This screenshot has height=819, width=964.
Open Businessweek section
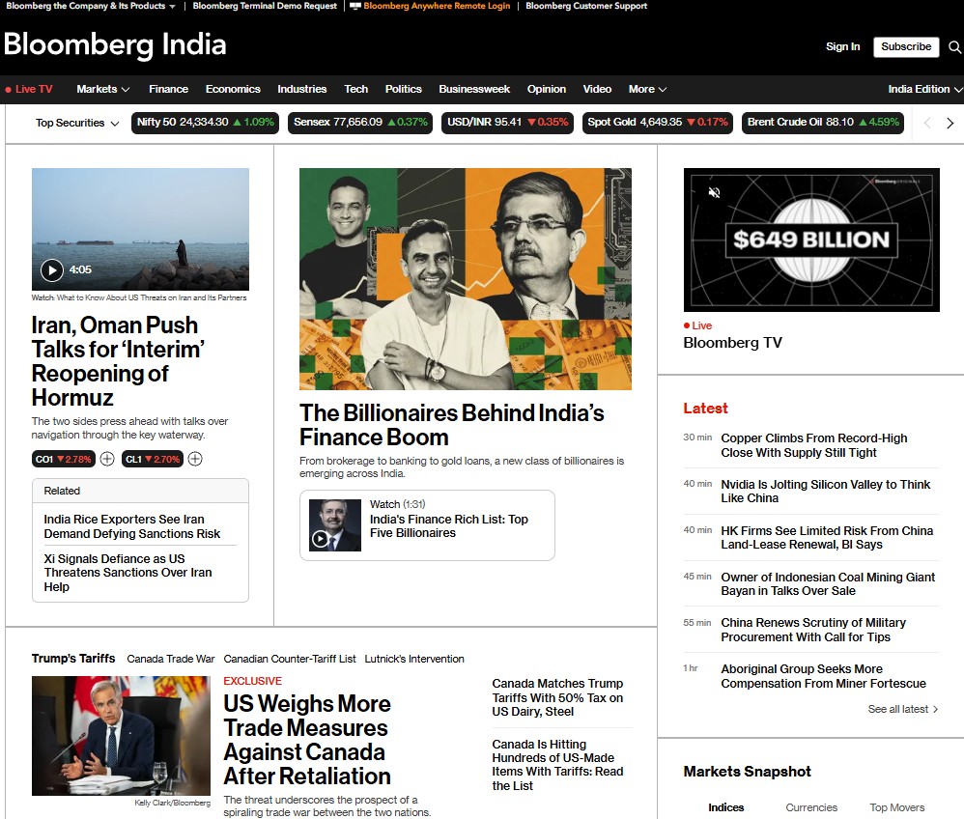coord(474,89)
